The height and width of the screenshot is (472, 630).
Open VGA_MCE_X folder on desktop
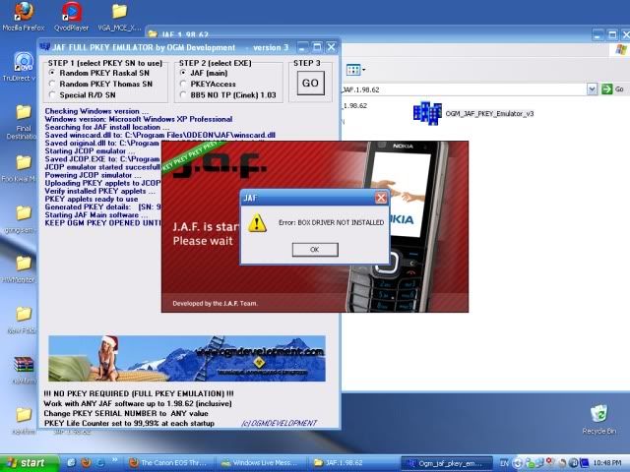click(119, 16)
